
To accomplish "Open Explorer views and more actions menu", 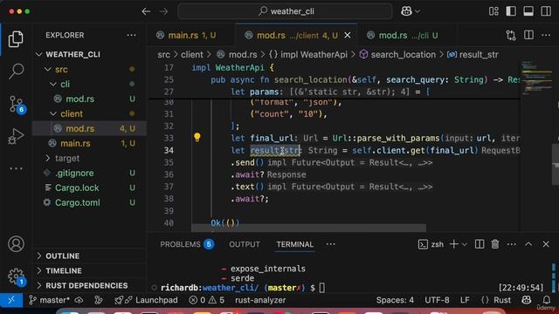I will 131,35.
